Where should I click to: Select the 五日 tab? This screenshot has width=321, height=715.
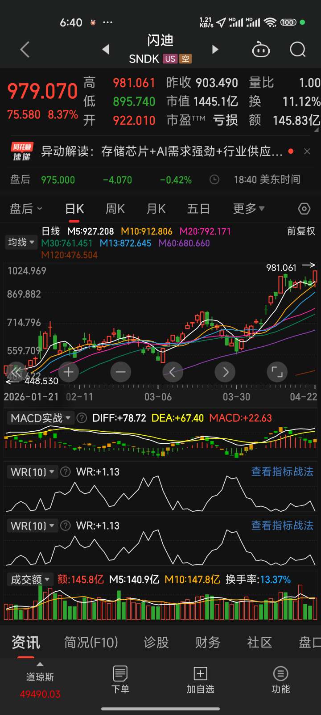198,209
